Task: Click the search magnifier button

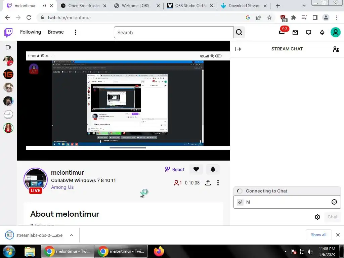Action: [239, 33]
